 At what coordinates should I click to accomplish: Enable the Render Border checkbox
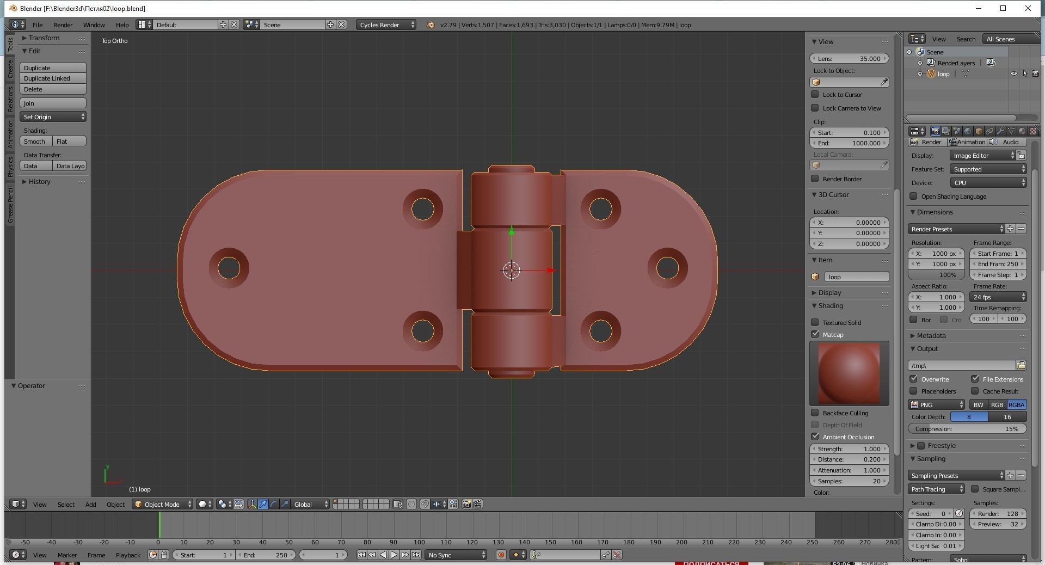point(815,179)
